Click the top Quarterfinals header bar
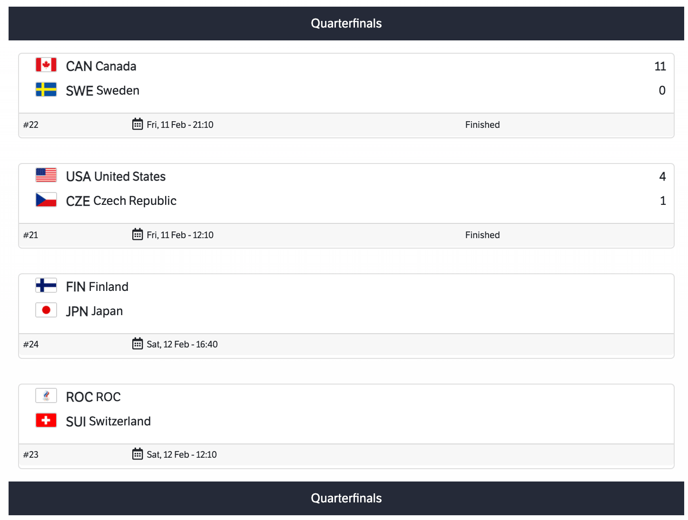This screenshot has height=520, width=688. pos(346,23)
